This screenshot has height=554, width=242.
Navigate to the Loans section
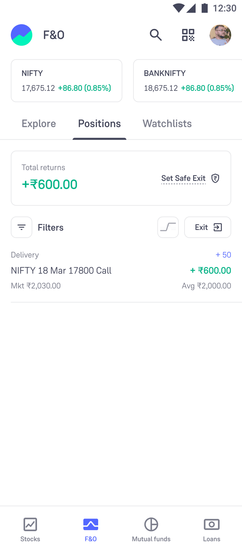pos(212,530)
